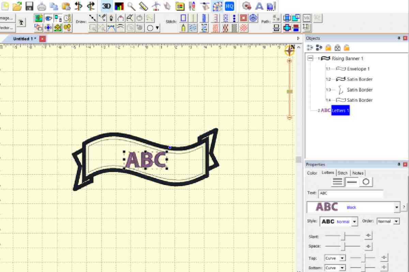Image resolution: width=409 pixels, height=272 pixels.
Task: Open the Top Curve dropdown
Action: click(x=335, y=258)
